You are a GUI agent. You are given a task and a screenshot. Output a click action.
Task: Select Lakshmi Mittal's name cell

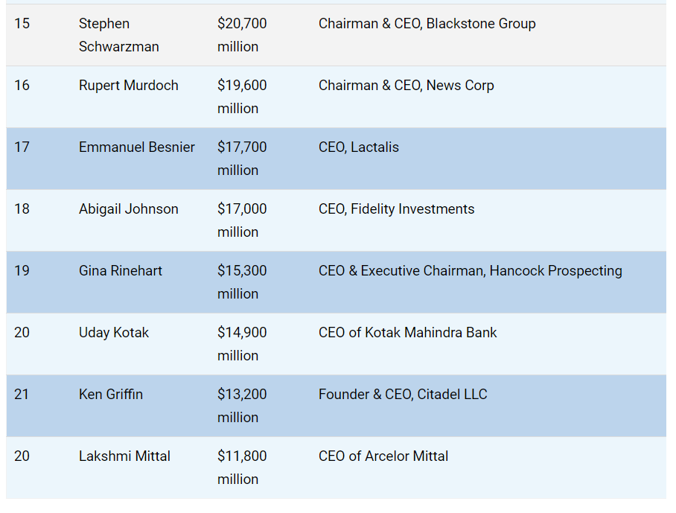124,456
